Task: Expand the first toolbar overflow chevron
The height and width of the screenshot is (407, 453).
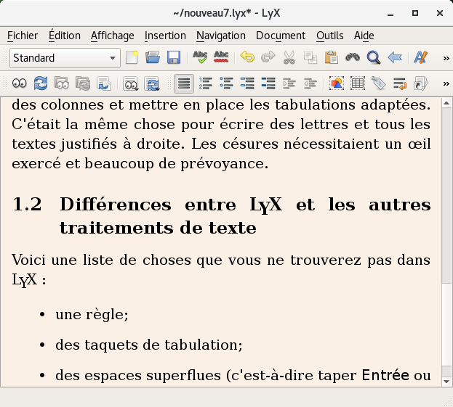Action: tap(446, 58)
